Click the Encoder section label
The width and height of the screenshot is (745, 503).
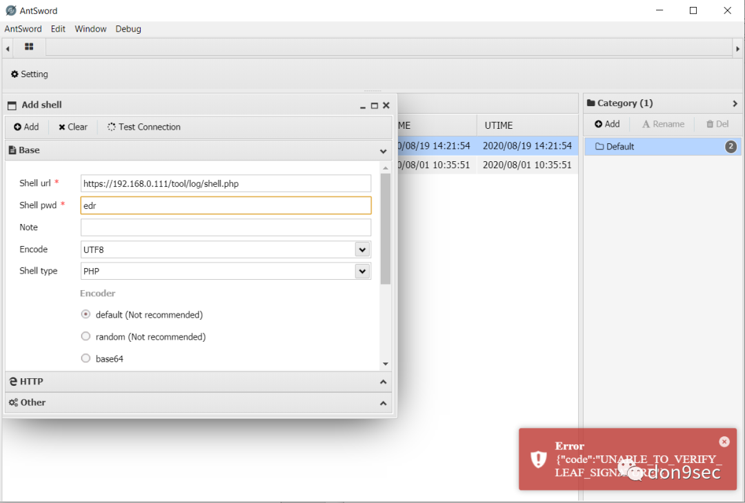tap(97, 294)
